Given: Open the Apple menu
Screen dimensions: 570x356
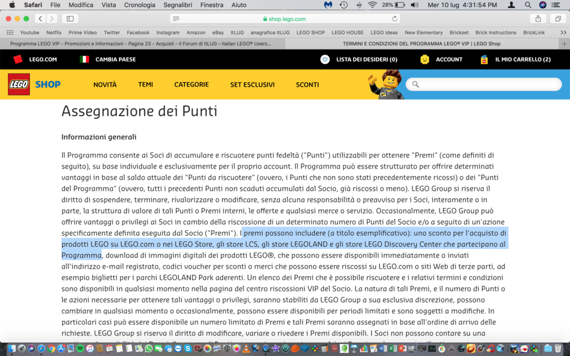Looking at the screenshot, I should pos(12,5).
